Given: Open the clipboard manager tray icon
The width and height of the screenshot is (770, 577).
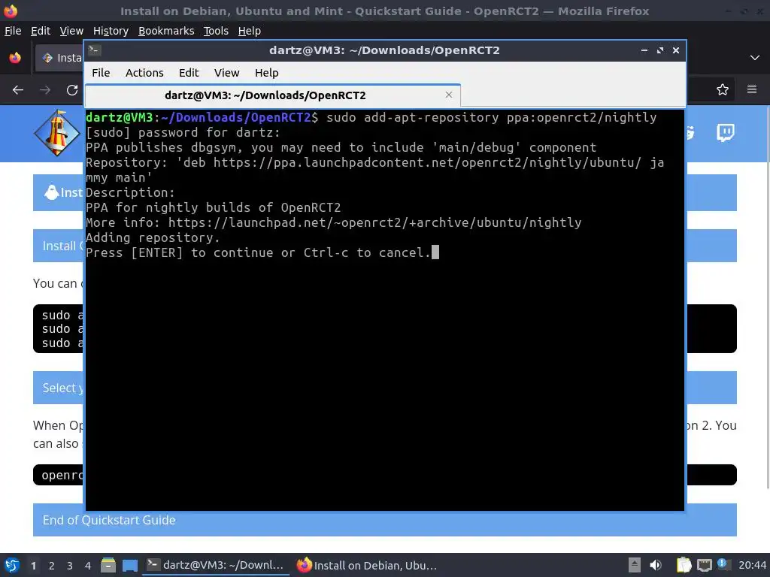Looking at the screenshot, I should tap(684, 565).
